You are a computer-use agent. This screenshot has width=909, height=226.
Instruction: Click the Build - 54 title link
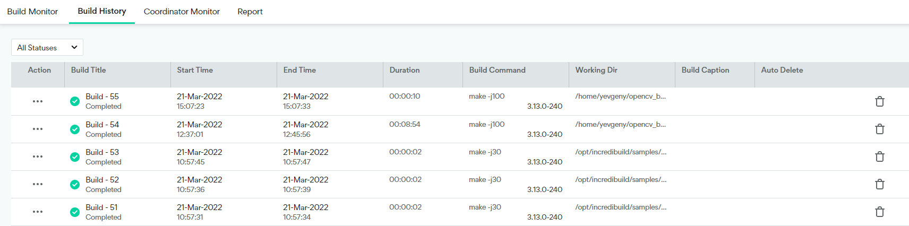point(102,125)
